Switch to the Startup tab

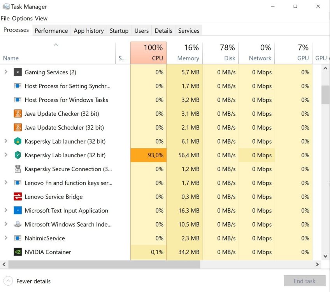pos(119,31)
